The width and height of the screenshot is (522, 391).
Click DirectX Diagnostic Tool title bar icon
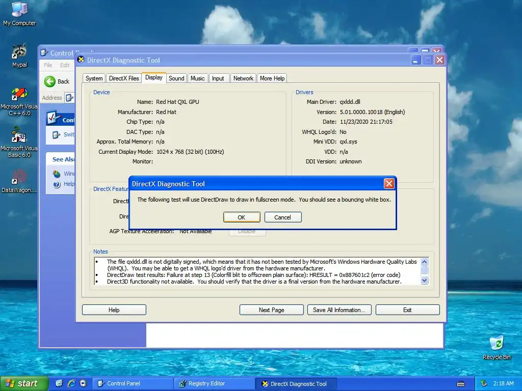click(81, 60)
